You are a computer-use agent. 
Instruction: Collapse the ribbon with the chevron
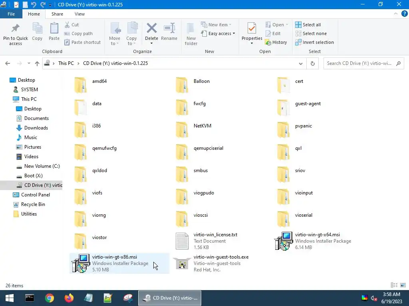tap(396, 14)
